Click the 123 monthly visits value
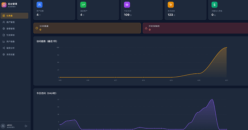 point(170,15)
